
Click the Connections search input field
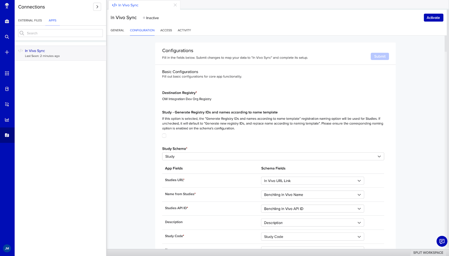point(64,33)
